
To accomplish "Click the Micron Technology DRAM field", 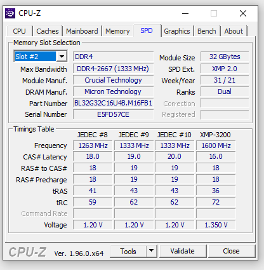I will pos(114,91).
